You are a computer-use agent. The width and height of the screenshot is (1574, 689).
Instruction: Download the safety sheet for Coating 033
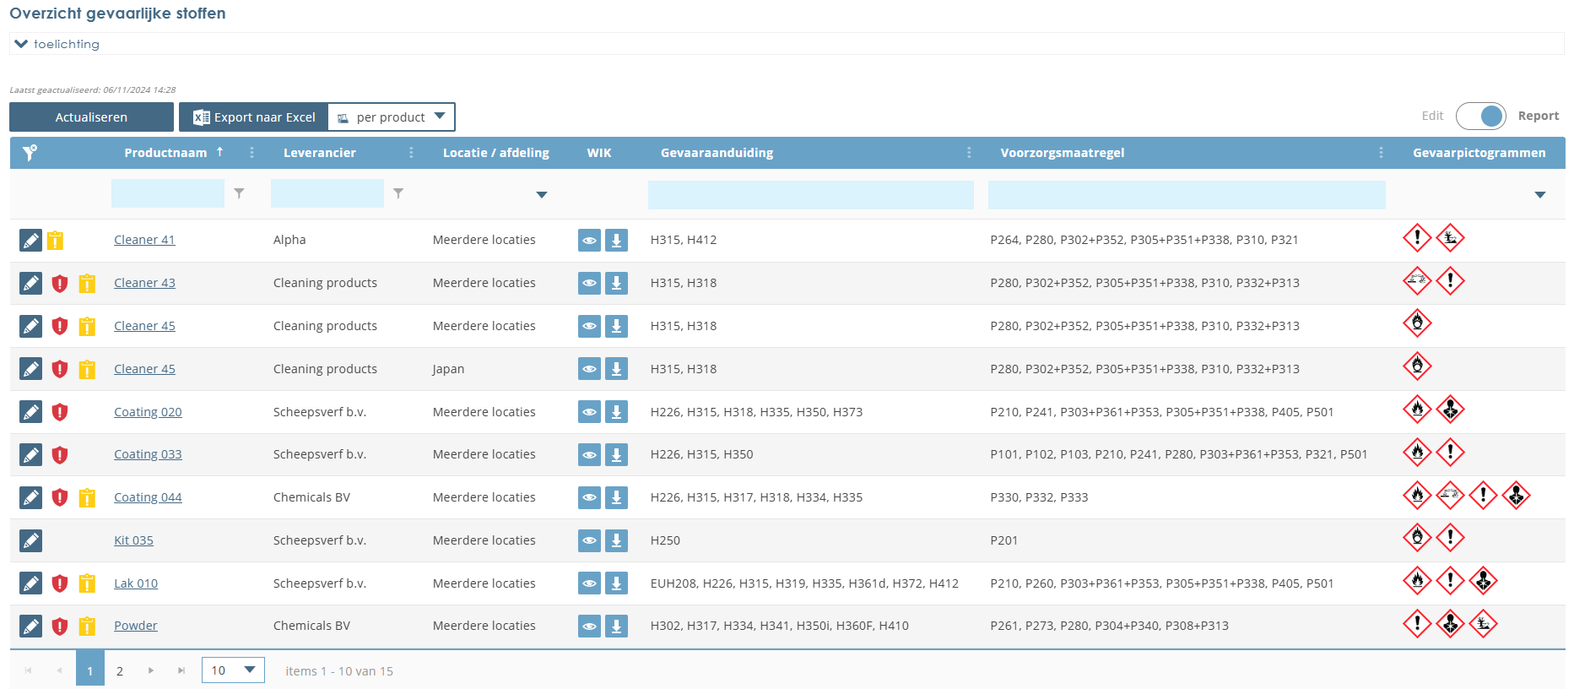[x=616, y=455]
